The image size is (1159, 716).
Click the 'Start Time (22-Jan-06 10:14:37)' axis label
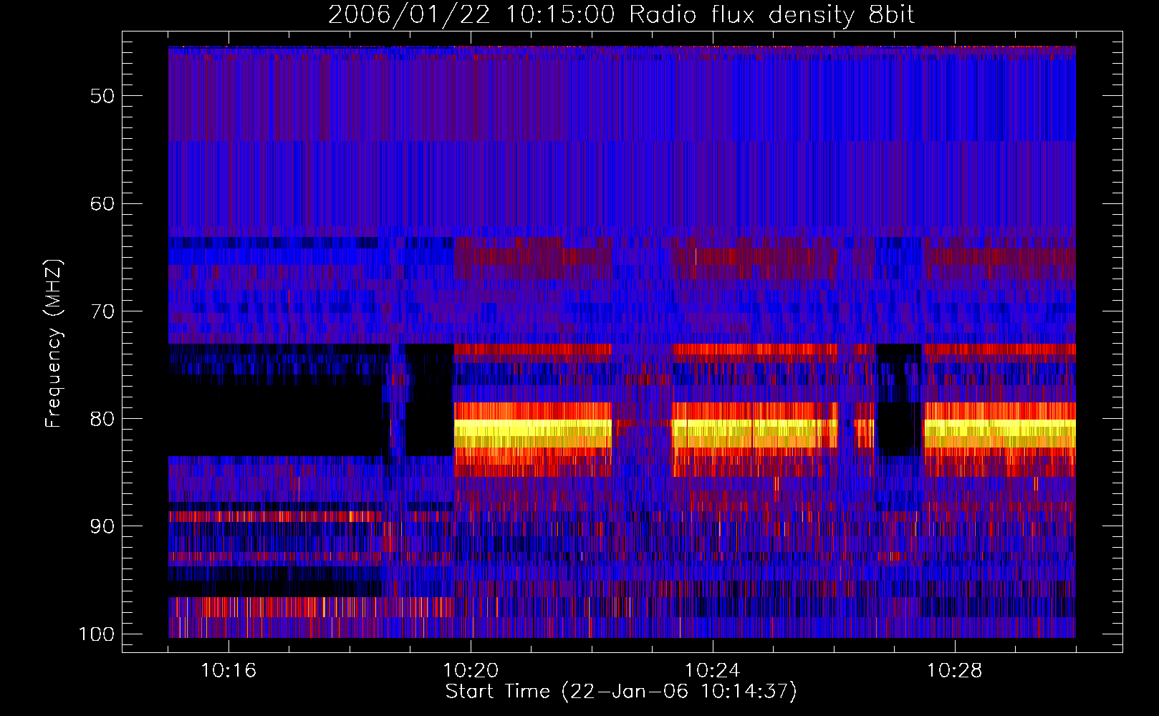(x=621, y=692)
